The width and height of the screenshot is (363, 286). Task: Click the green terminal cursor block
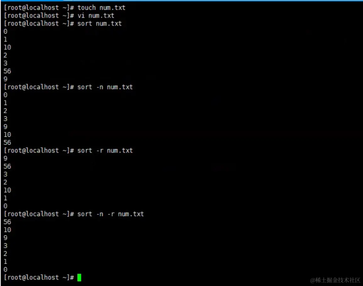click(79, 278)
